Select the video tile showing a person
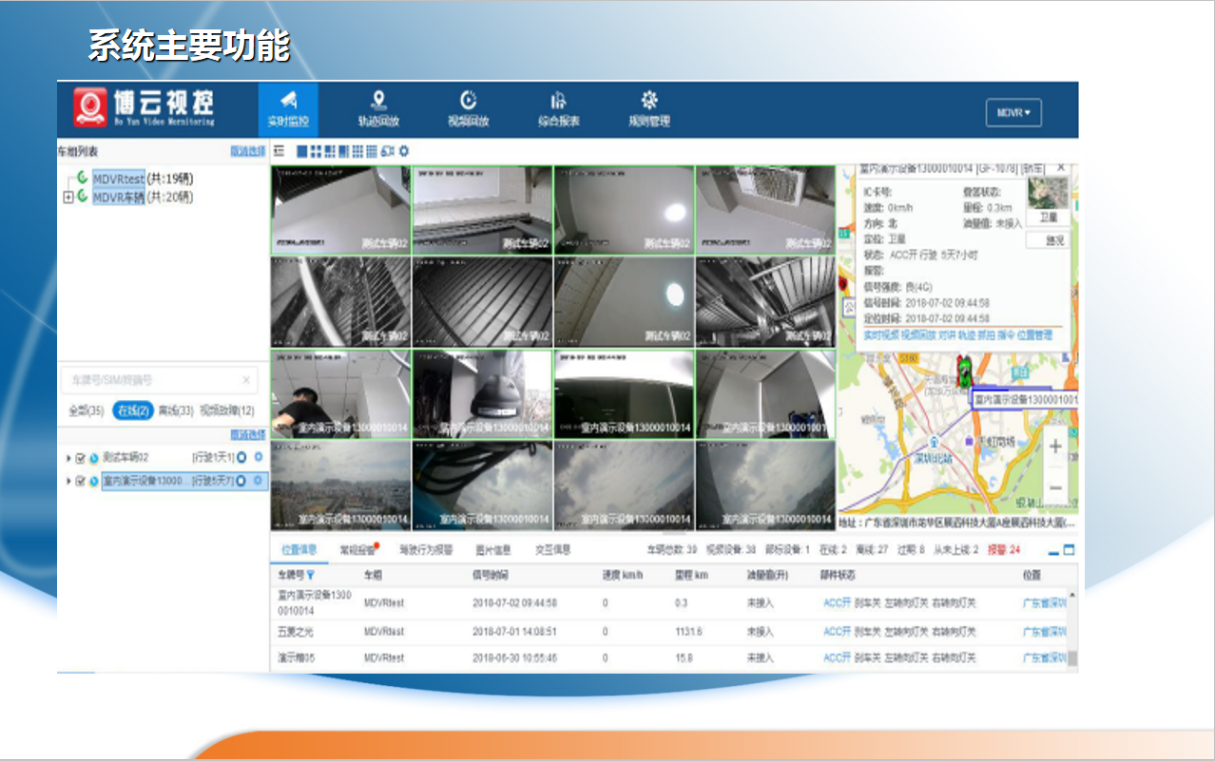 (341, 394)
